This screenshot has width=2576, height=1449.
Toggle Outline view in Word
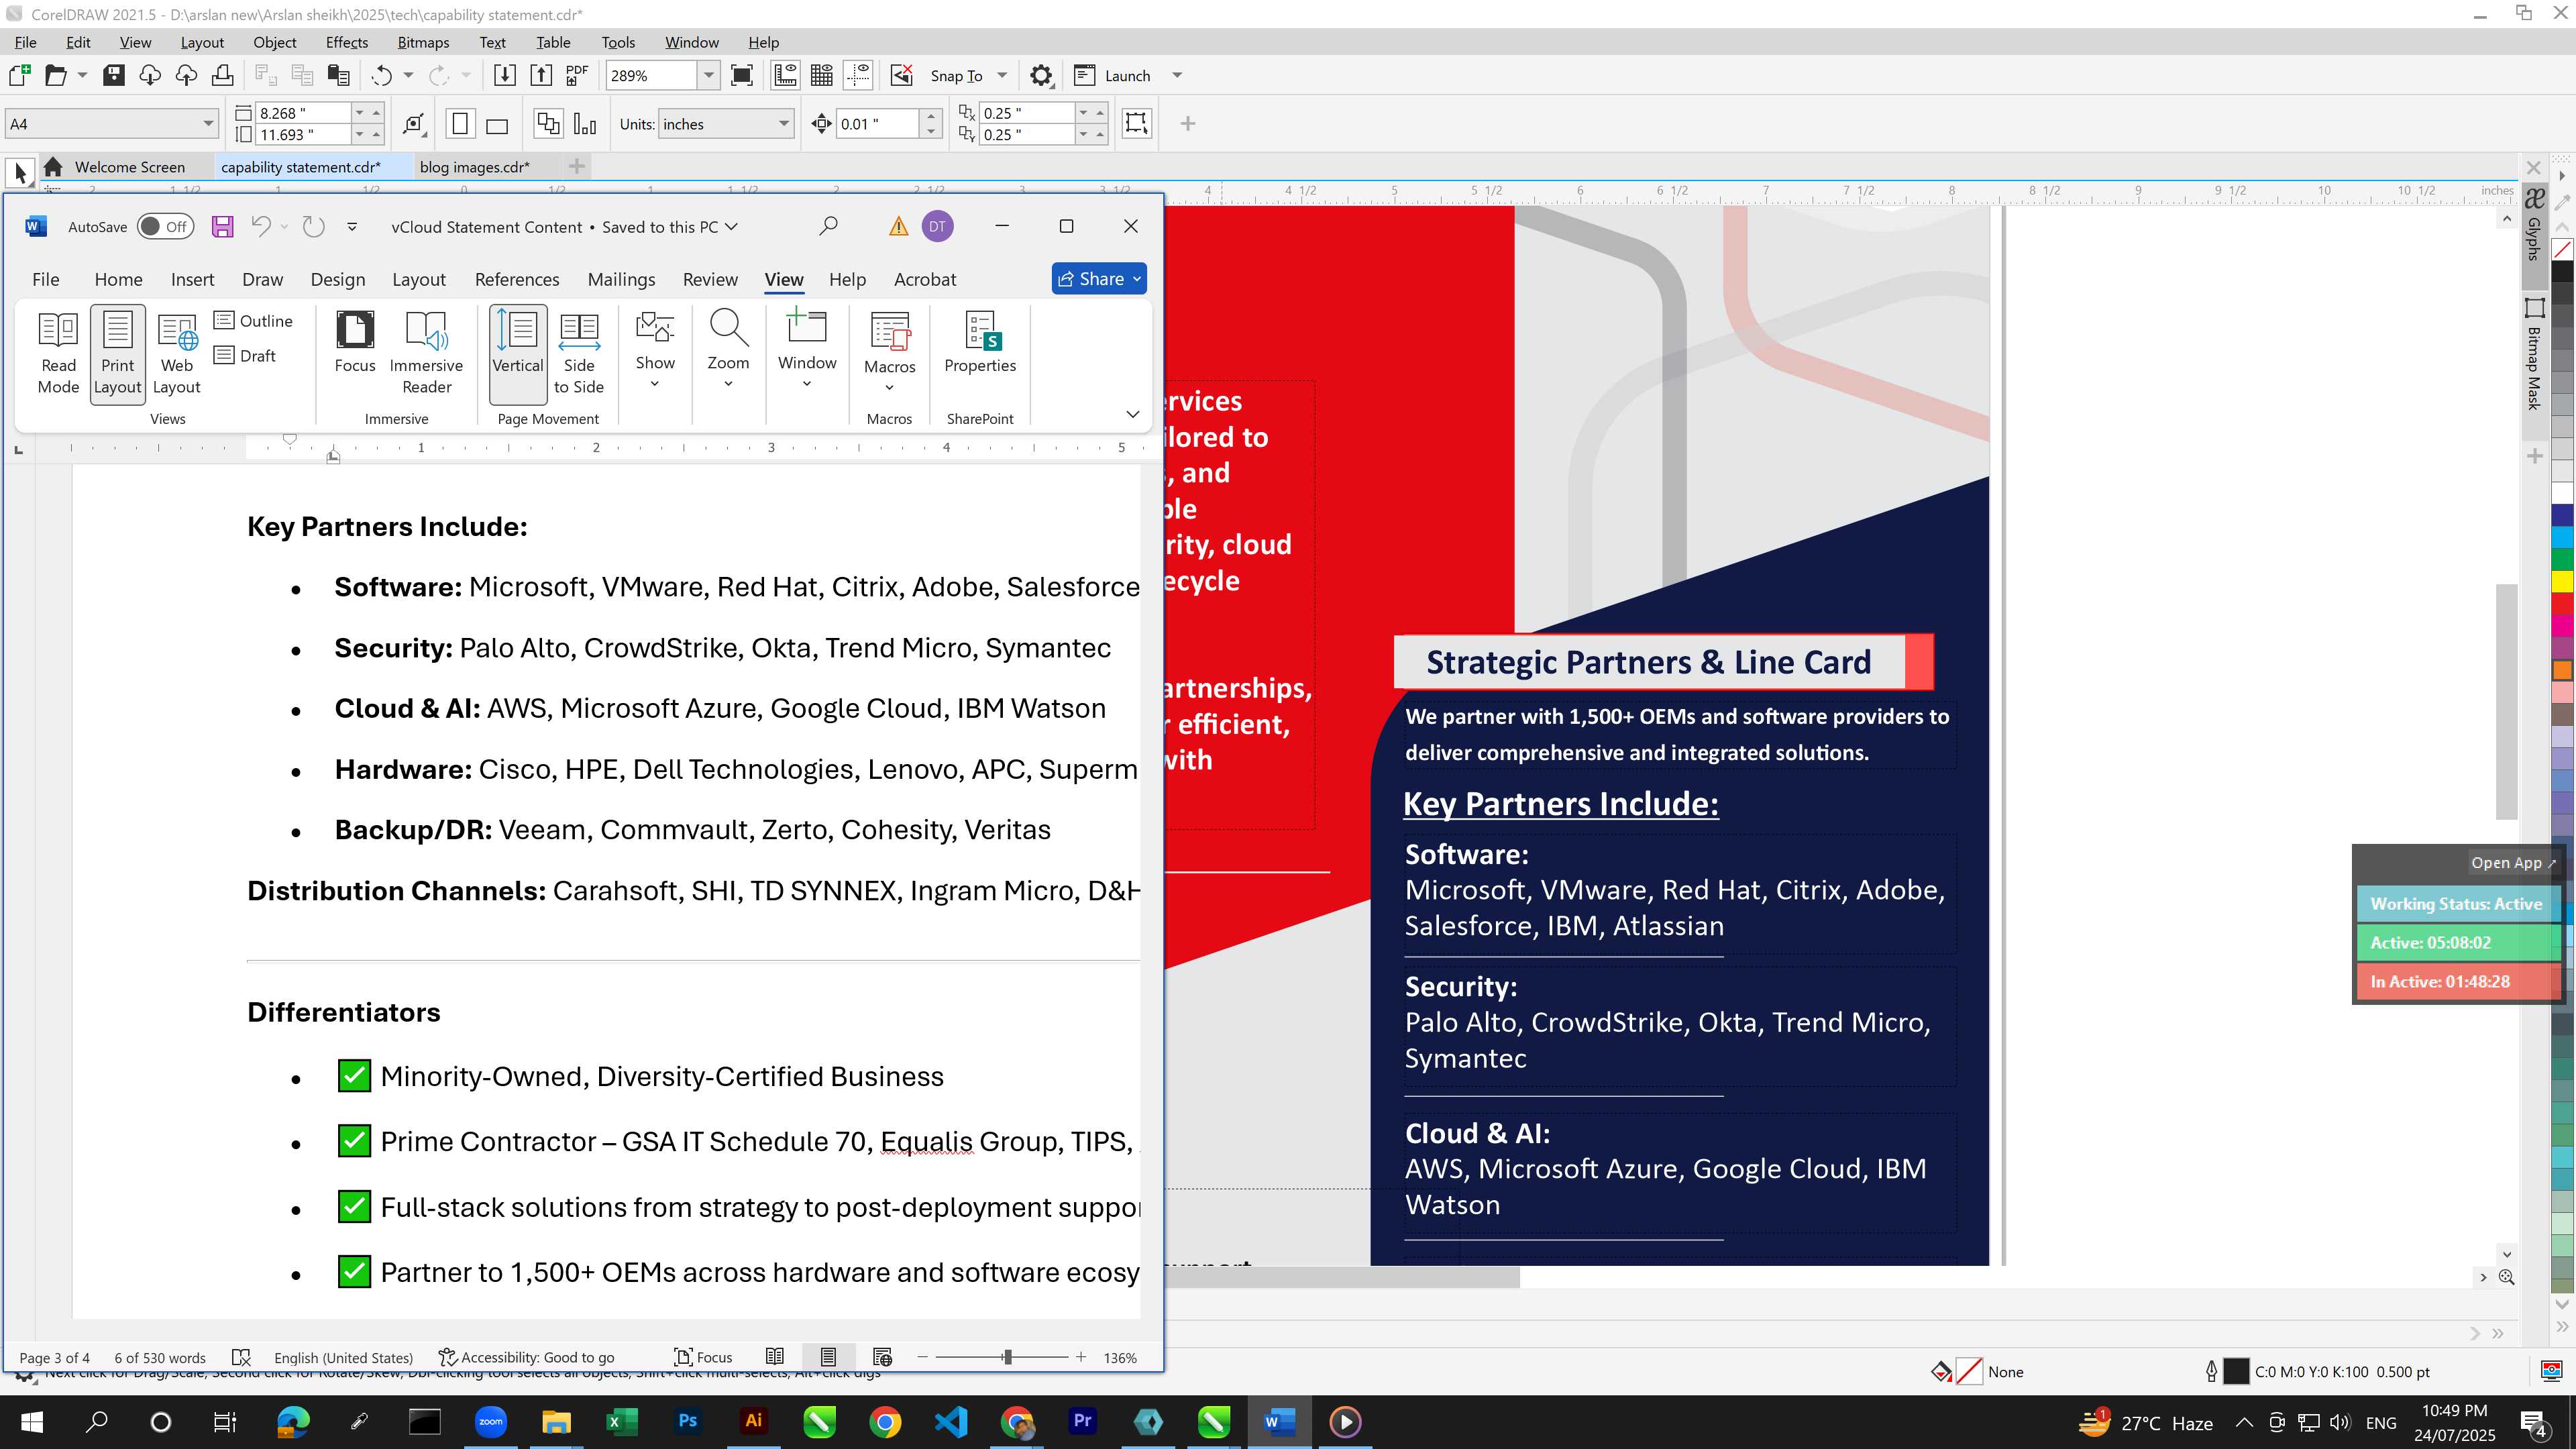(x=254, y=320)
